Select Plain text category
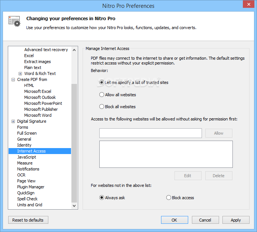Screen dimensions: 257x232 33,68
